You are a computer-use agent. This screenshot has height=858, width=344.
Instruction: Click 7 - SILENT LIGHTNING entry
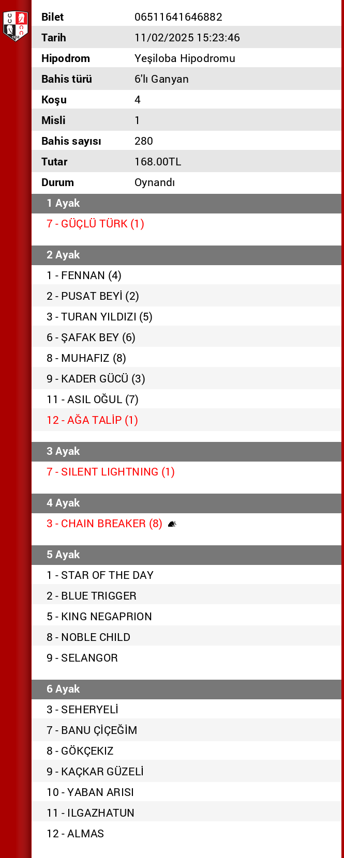[x=110, y=472]
